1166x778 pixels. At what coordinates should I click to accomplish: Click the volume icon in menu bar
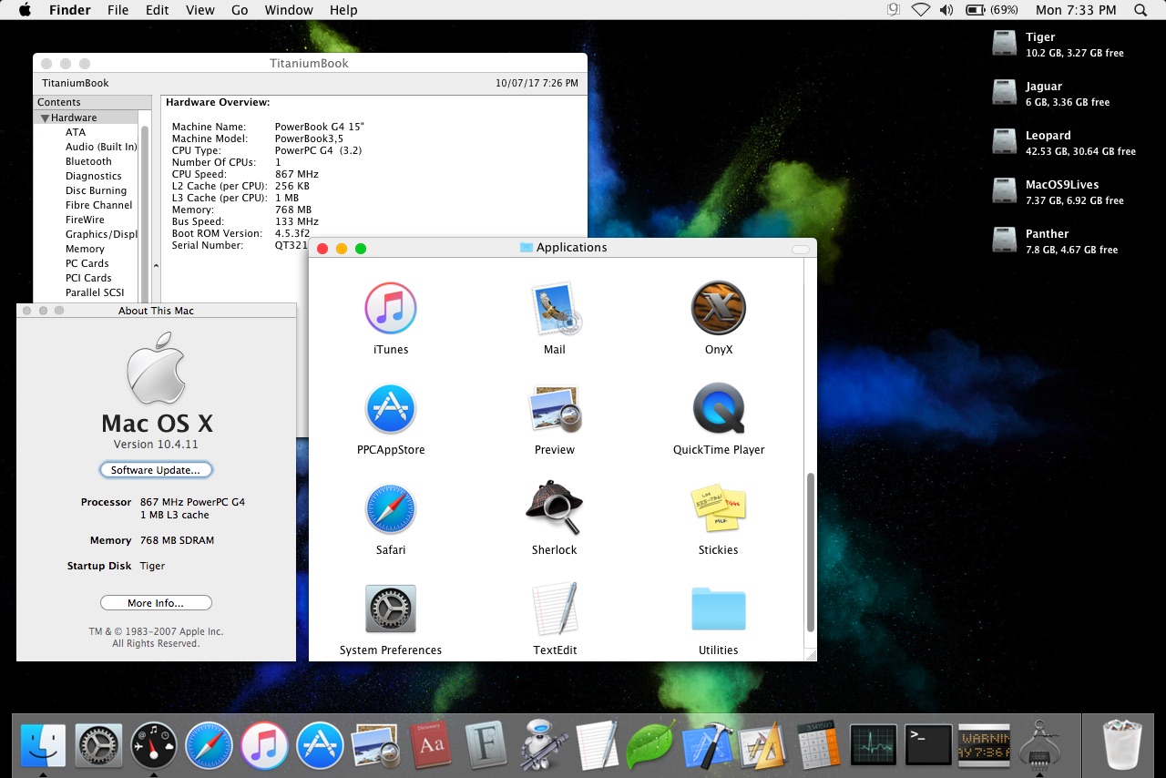coord(946,10)
